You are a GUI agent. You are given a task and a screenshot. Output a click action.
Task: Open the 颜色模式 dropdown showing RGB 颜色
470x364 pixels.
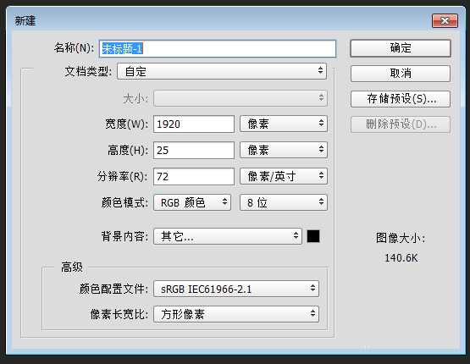tap(192, 202)
